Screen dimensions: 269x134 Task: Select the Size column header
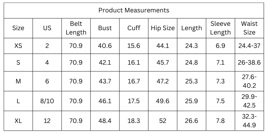[18, 28]
